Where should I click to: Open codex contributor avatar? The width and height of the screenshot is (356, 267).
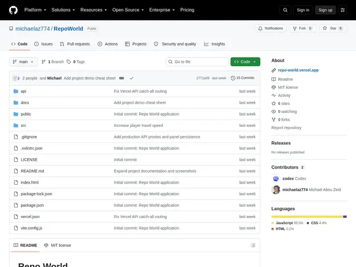point(276,179)
